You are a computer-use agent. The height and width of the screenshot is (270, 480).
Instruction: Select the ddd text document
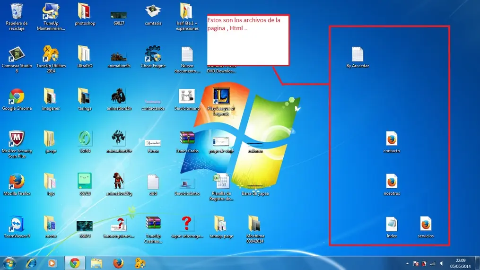point(153,182)
